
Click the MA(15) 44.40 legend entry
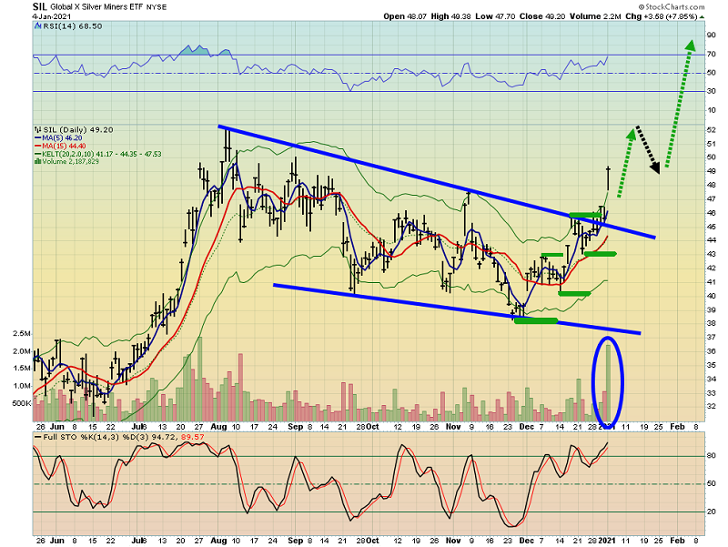point(59,146)
